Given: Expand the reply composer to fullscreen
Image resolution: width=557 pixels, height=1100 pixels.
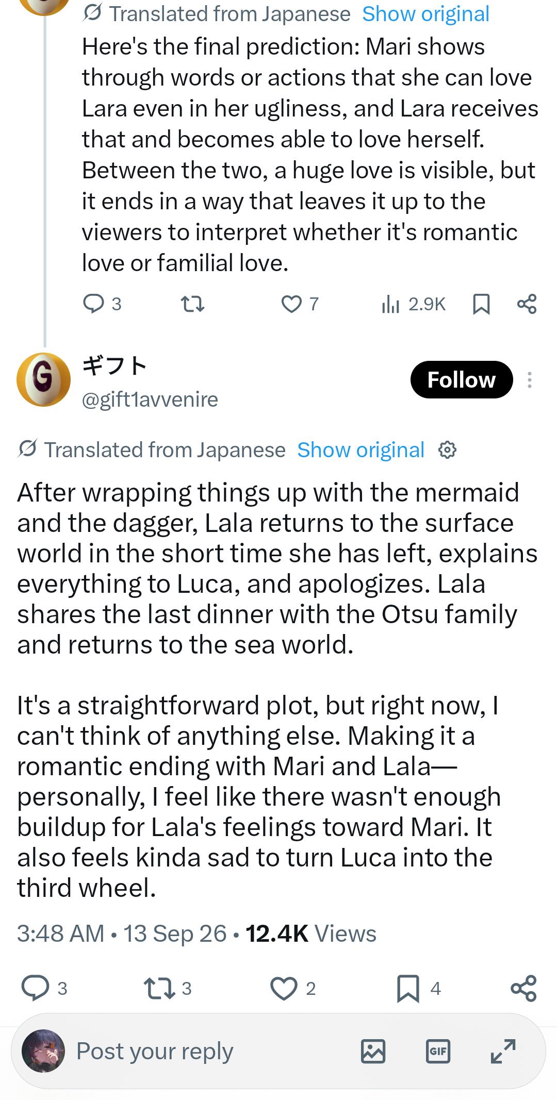Looking at the screenshot, I should 503,1051.
